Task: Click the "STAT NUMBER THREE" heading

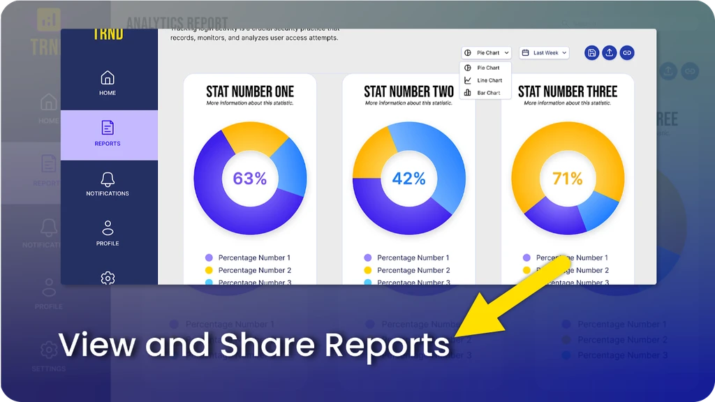Action: 567,91
